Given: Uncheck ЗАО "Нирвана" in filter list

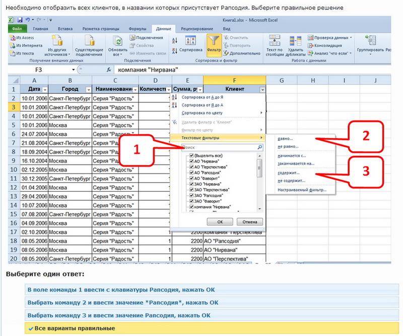Looking at the screenshot, I should click(x=191, y=184).
